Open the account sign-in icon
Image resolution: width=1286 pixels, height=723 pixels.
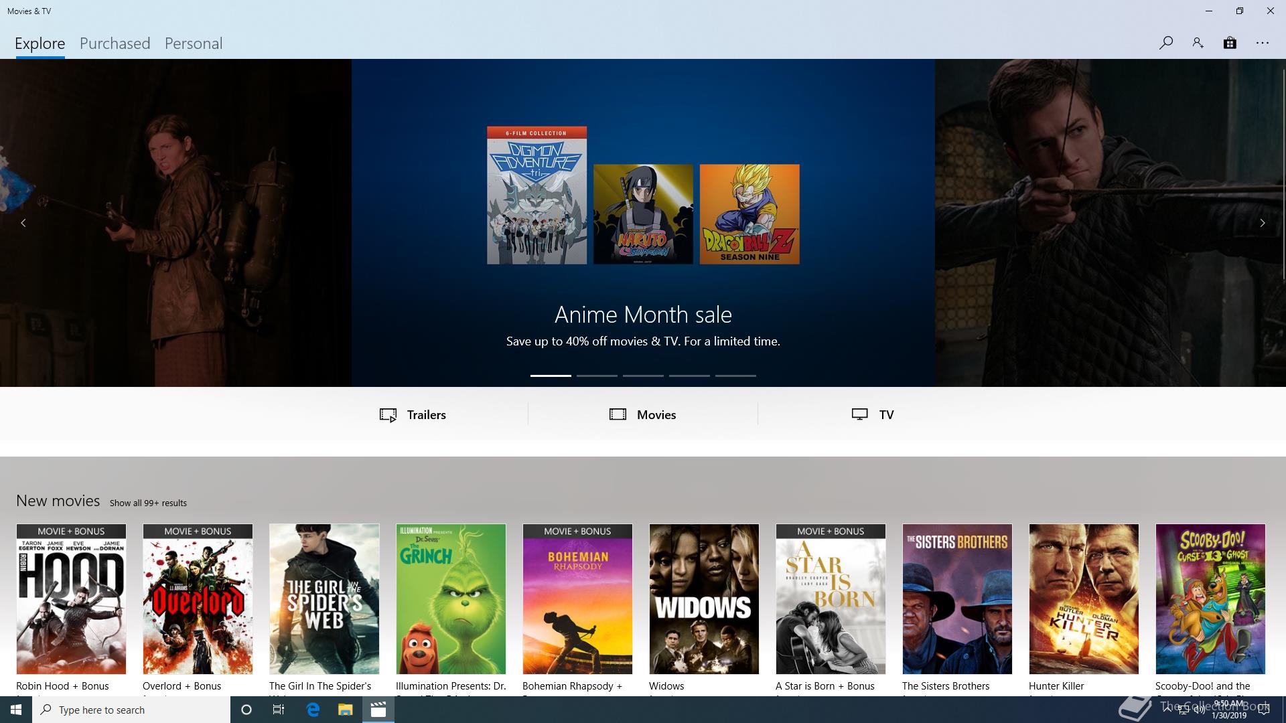click(1198, 43)
